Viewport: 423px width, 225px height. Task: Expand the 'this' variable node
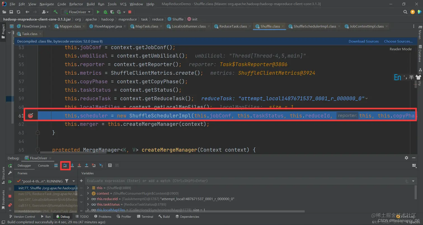(x=88, y=188)
